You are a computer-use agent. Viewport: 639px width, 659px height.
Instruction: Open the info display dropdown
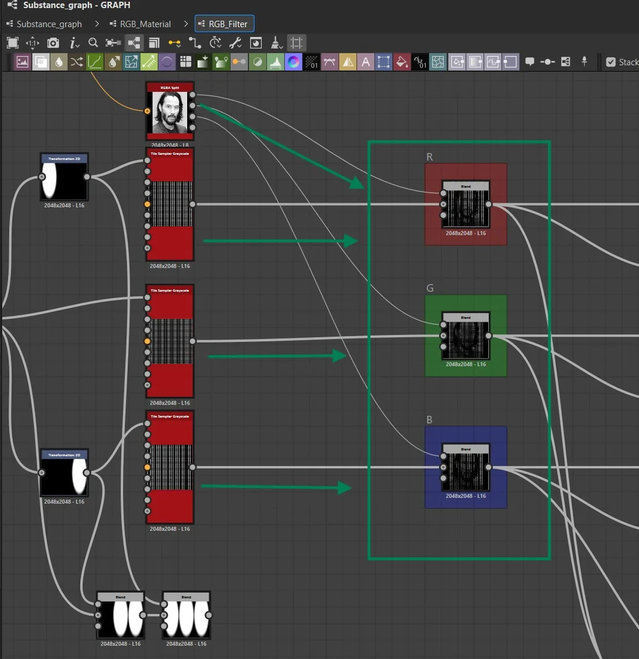75,43
